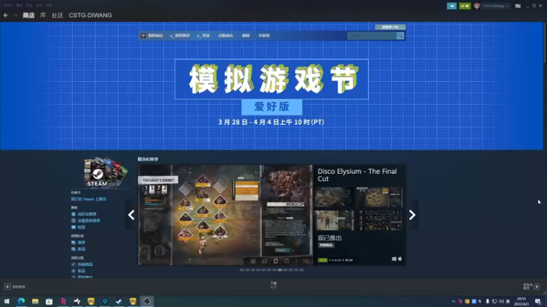
Task: Open the 愿望单 wishlist button
Action: [x=390, y=27]
